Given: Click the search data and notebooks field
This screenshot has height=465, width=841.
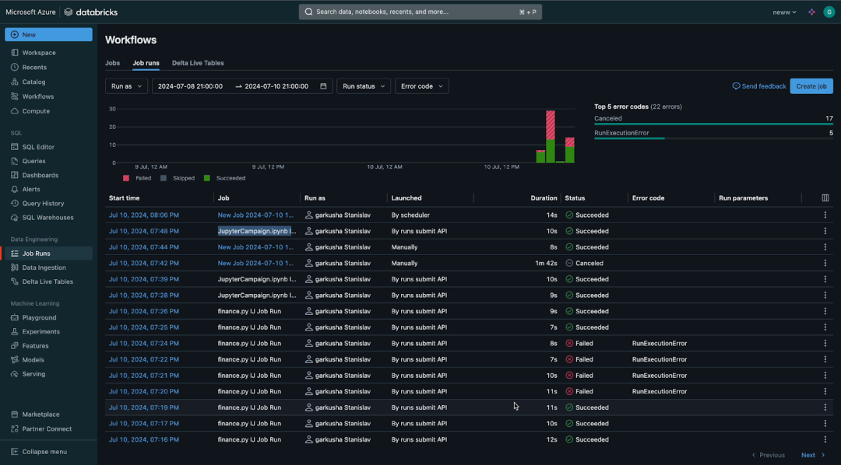Looking at the screenshot, I should 420,12.
